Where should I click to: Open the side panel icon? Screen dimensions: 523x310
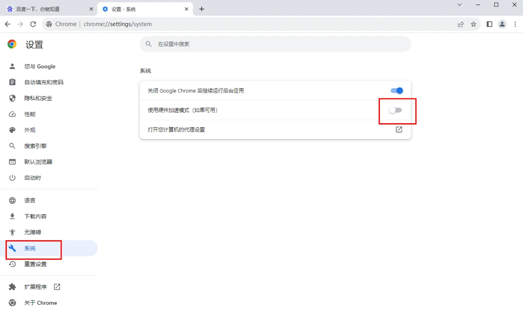tap(489, 24)
